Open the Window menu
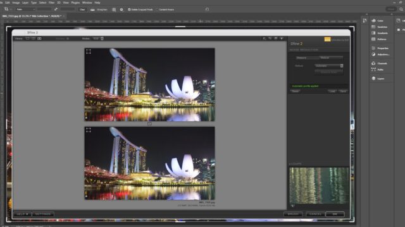The image size is (405, 227). click(x=87, y=3)
